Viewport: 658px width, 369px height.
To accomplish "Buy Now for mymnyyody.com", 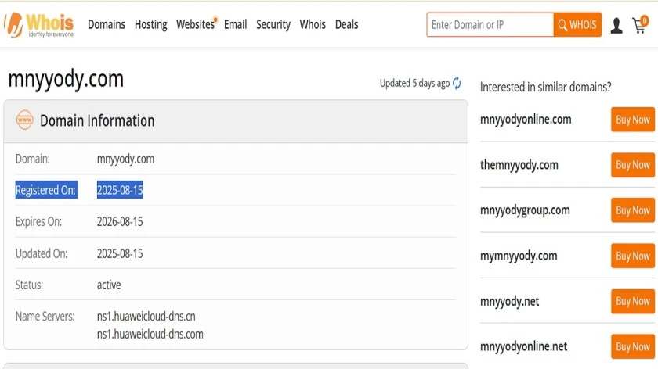I will (633, 256).
